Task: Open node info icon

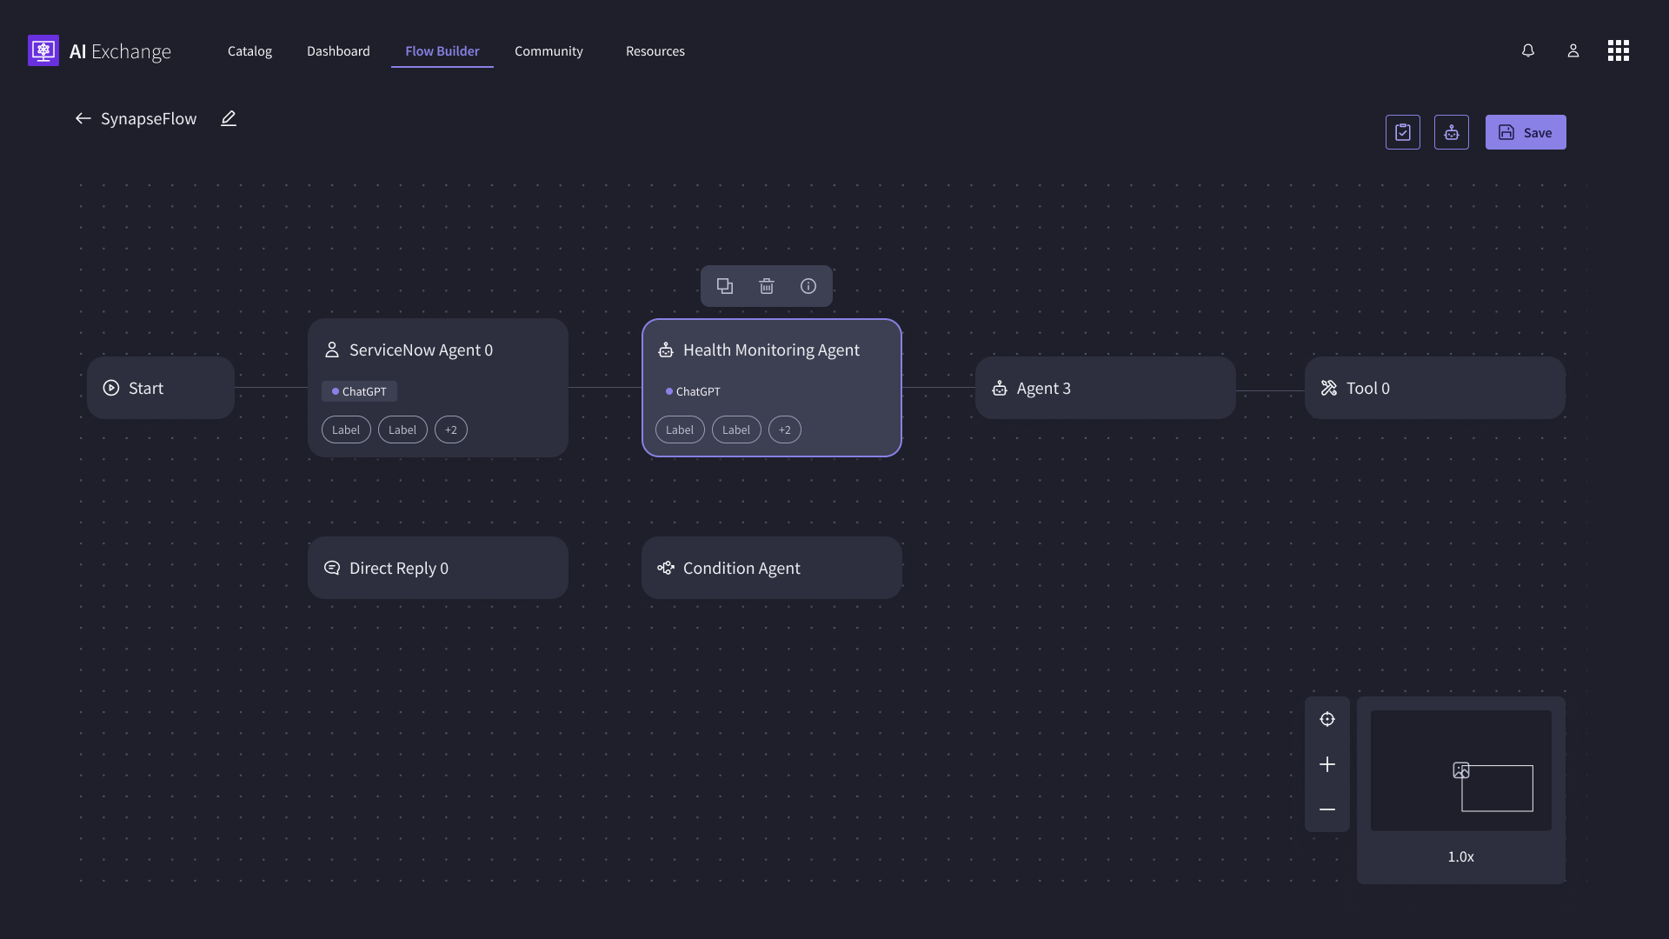Action: click(808, 286)
